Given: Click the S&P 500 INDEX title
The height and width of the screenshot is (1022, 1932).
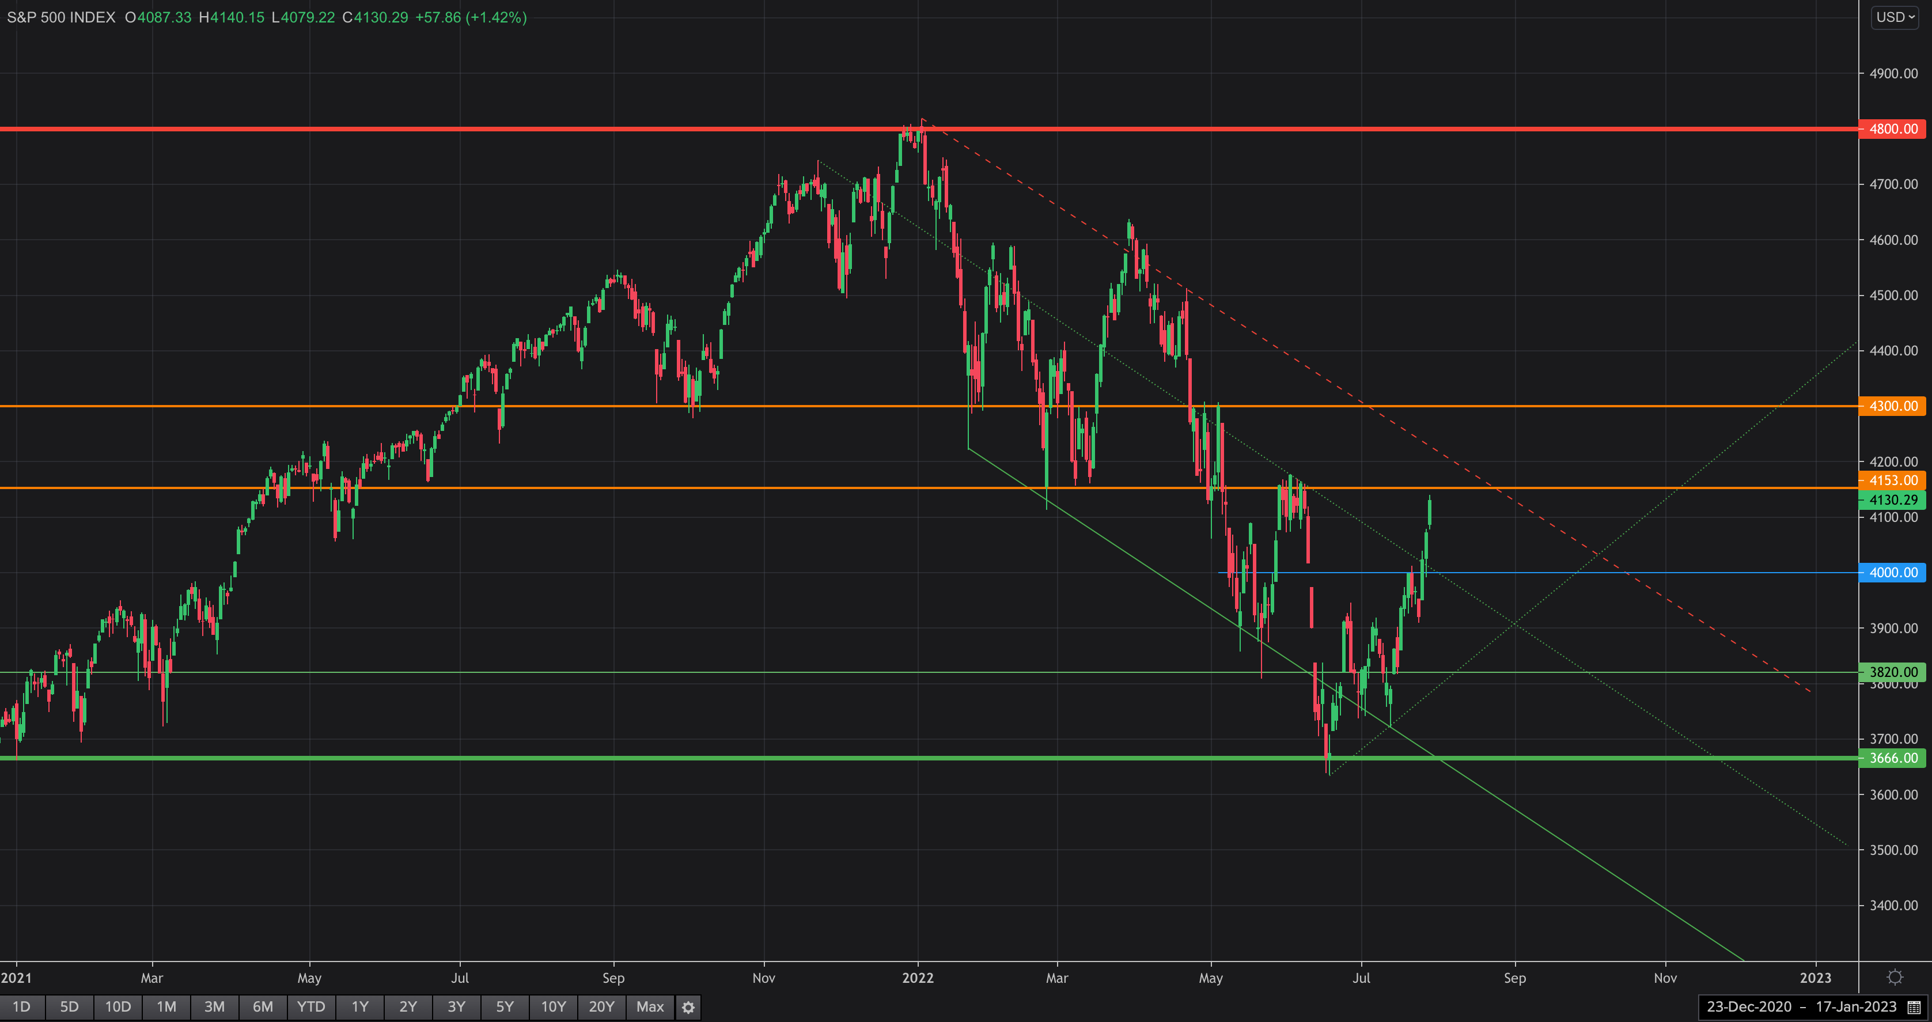Looking at the screenshot, I should 62,17.
